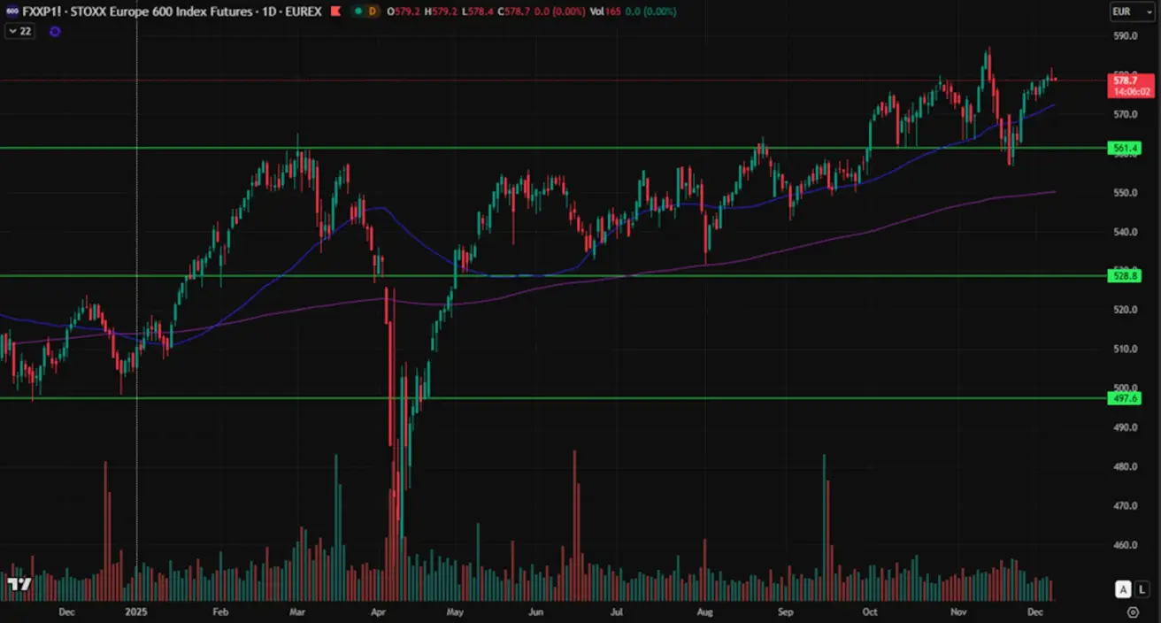Click the orange D delayed-data indicator

tap(372, 12)
